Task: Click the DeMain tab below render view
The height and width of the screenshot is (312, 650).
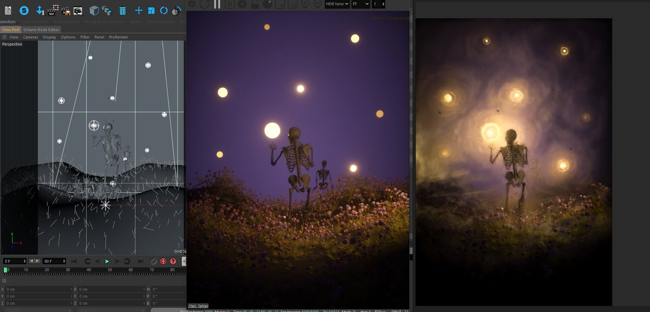Action: (203, 306)
